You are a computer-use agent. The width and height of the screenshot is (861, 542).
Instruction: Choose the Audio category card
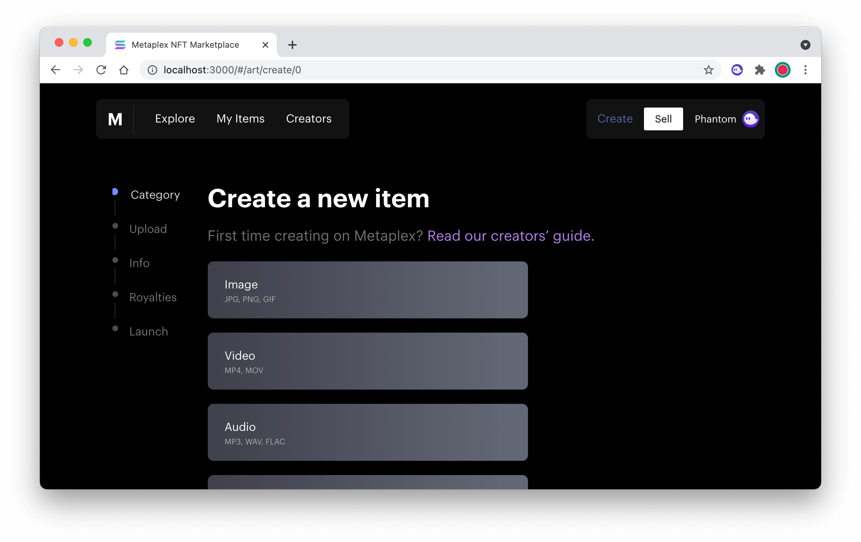[x=368, y=432]
